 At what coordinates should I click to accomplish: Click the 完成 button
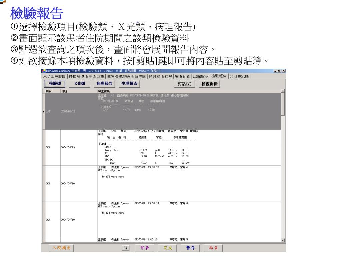(x=168, y=248)
